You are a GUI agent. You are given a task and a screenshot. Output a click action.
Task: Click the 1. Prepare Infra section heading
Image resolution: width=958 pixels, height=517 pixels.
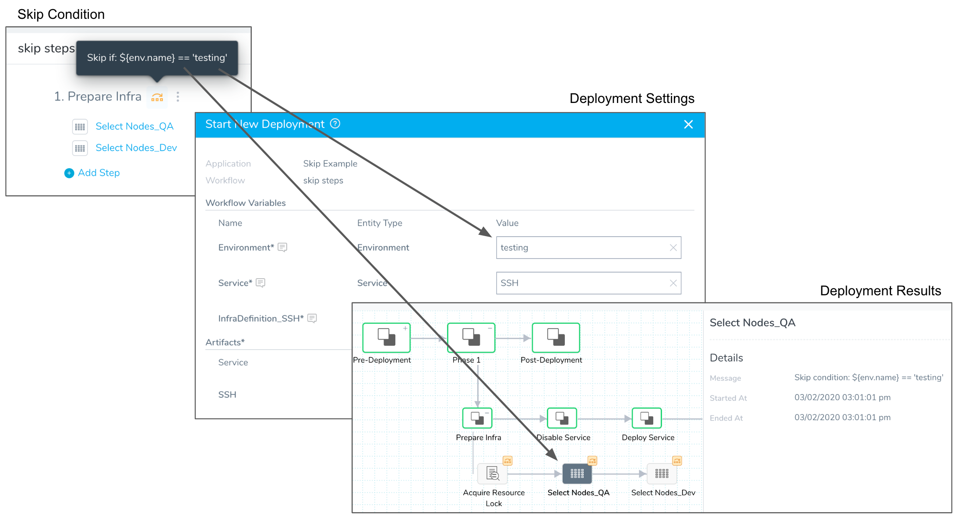pos(98,96)
